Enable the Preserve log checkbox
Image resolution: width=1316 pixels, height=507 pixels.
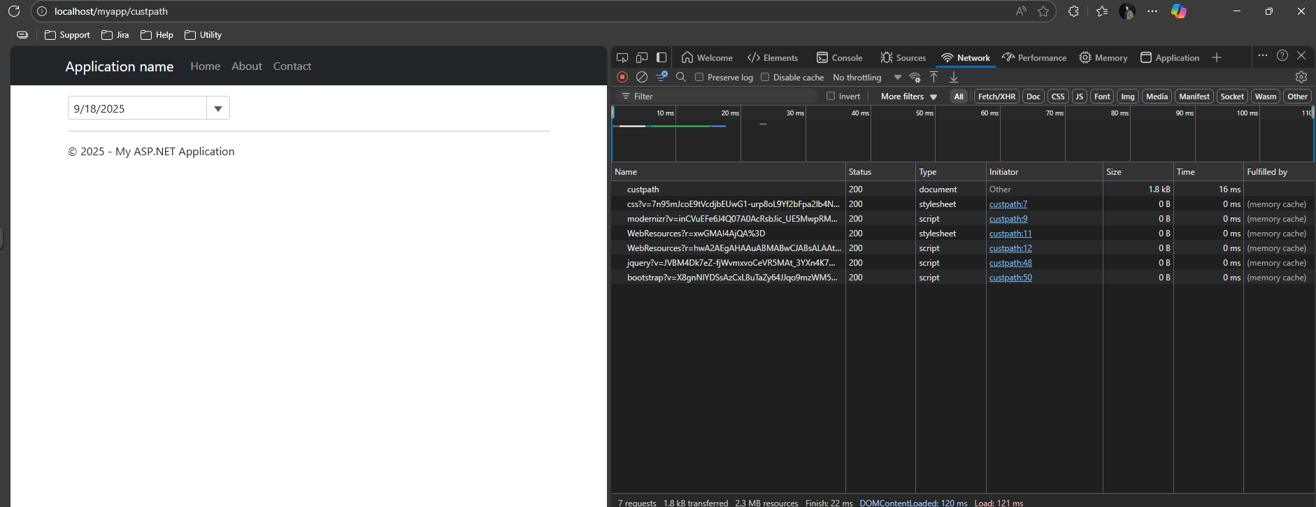tap(699, 77)
